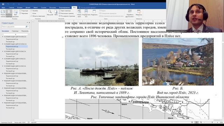The height and width of the screenshot is (126, 224).
Task: Click the zoom in plus in the status bar
Action: [218, 122]
